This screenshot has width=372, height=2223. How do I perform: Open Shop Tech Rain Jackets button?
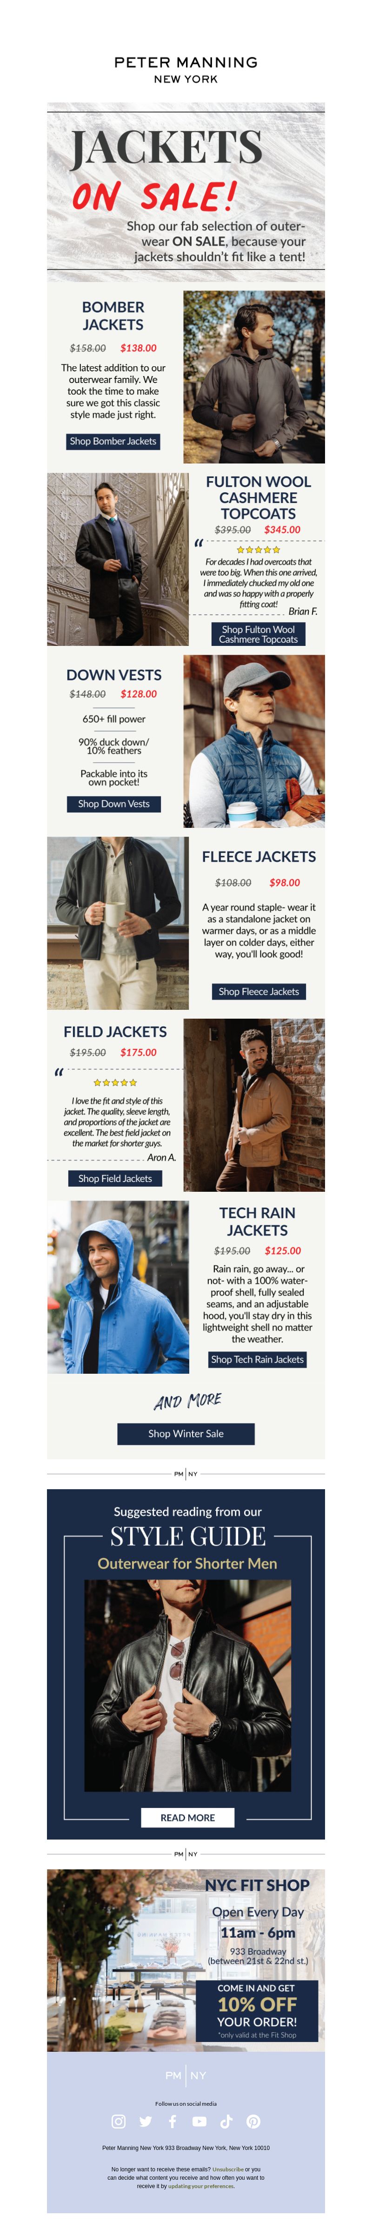(257, 1359)
